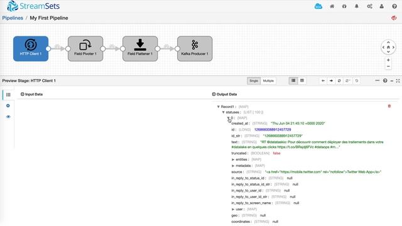Image resolution: width=402 pixels, height=226 pixels.
Task: Pan canvas left with the arrow
Action: pyautogui.click(x=383, y=48)
